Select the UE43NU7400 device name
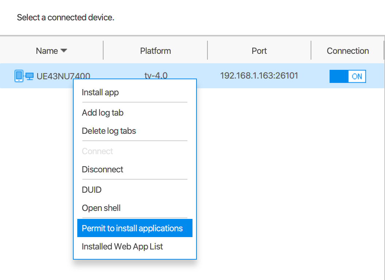 [x=63, y=76]
